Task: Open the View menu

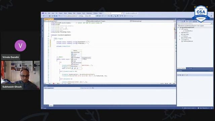Action: click(x=53, y=13)
